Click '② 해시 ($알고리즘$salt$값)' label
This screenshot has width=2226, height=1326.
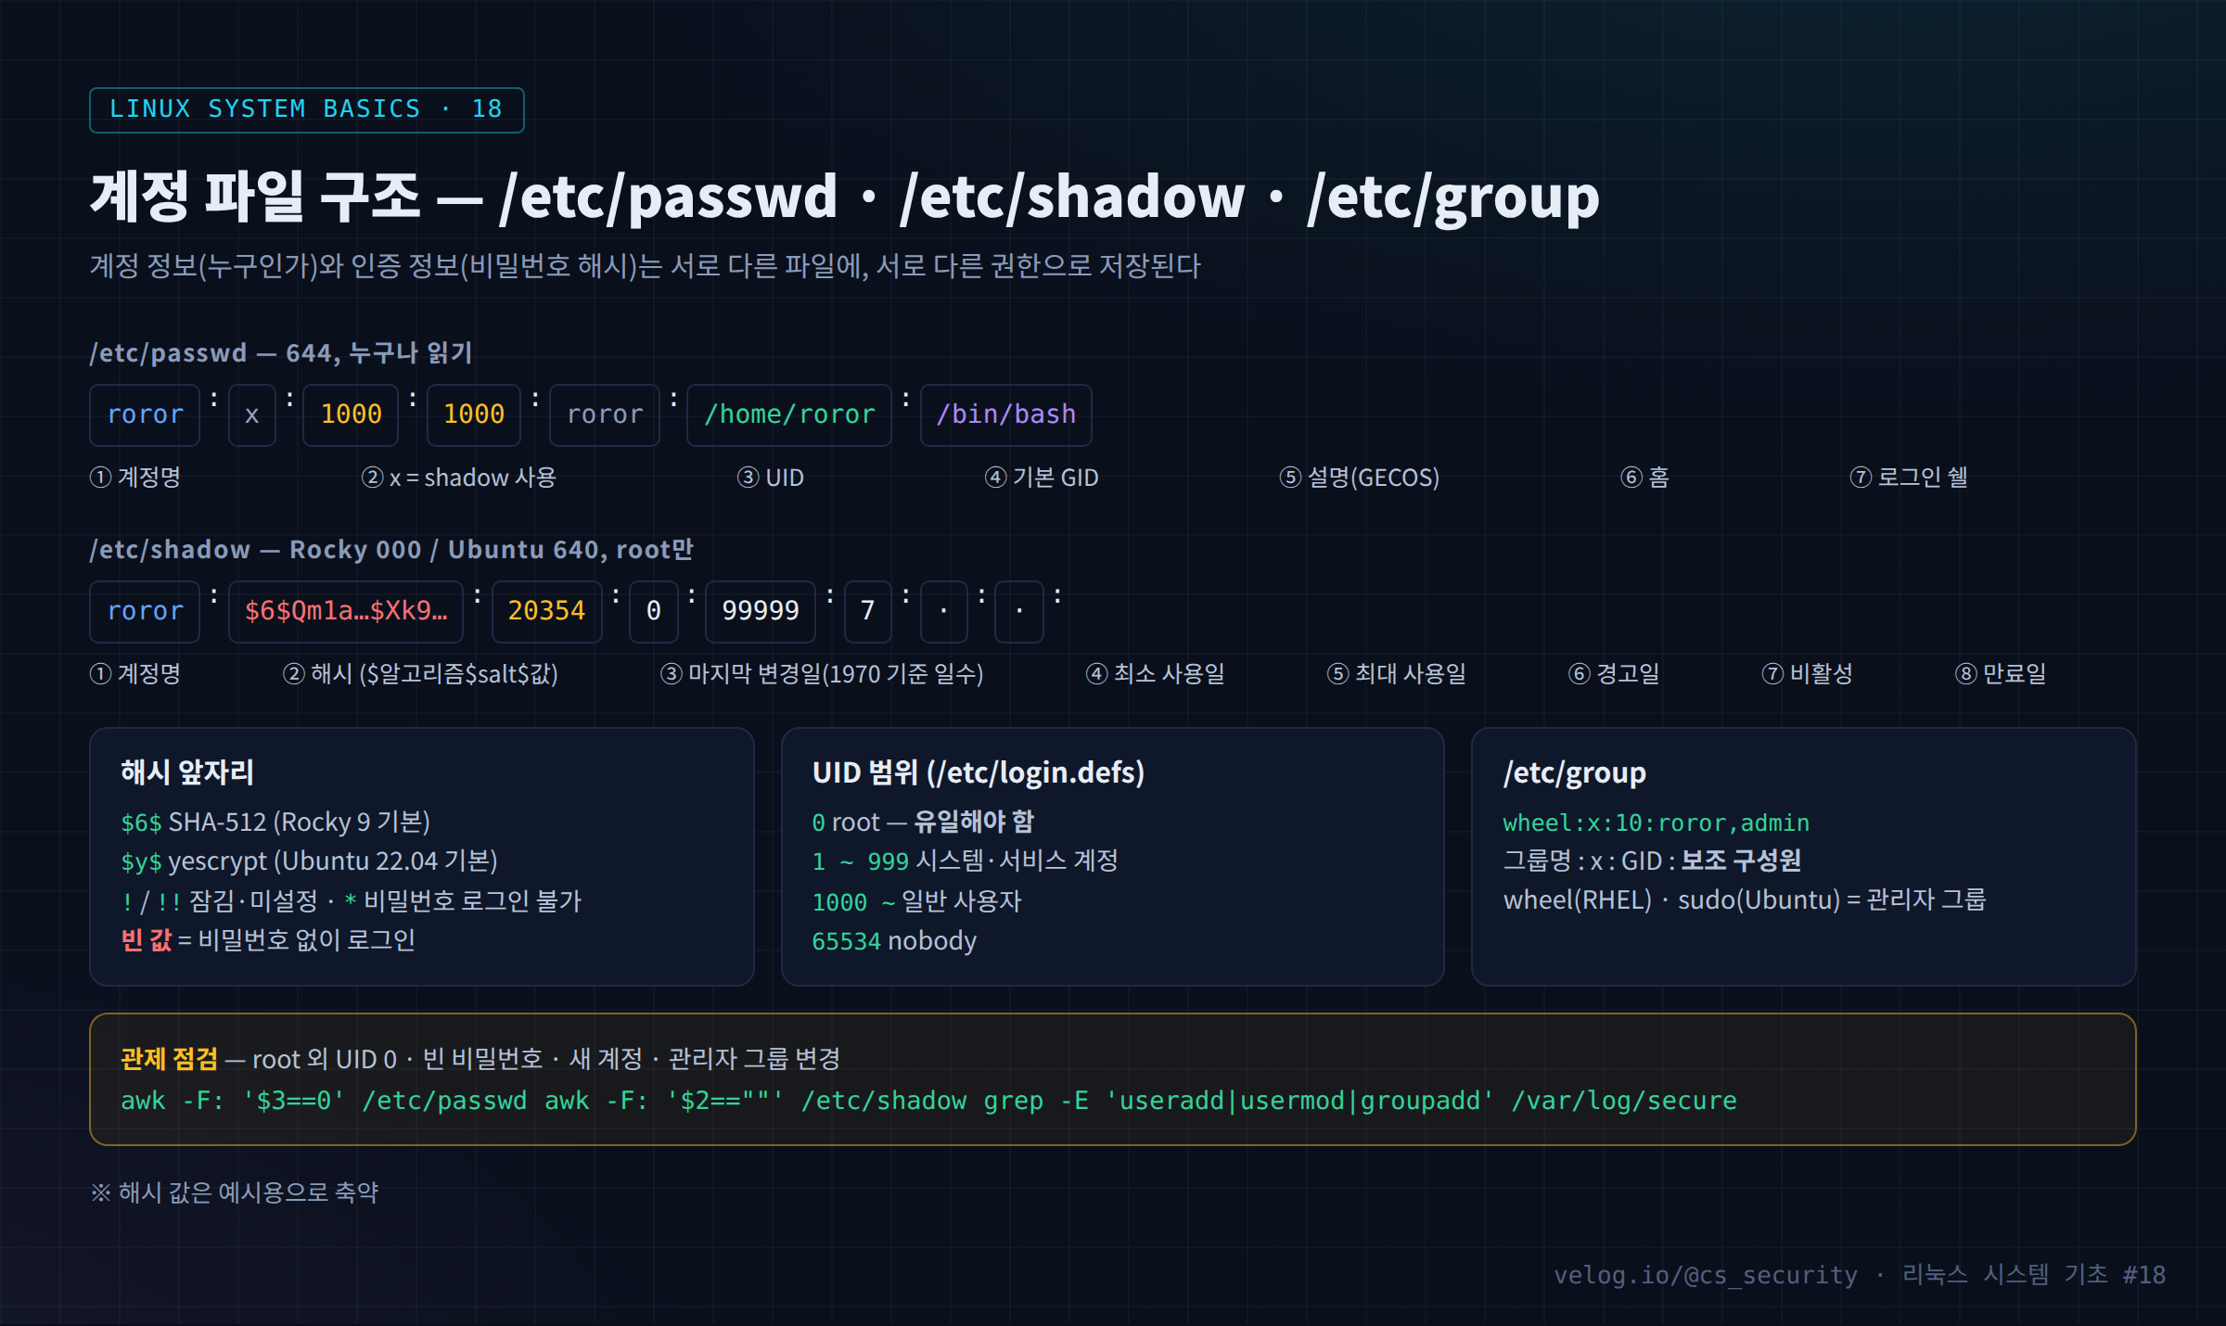[420, 674]
